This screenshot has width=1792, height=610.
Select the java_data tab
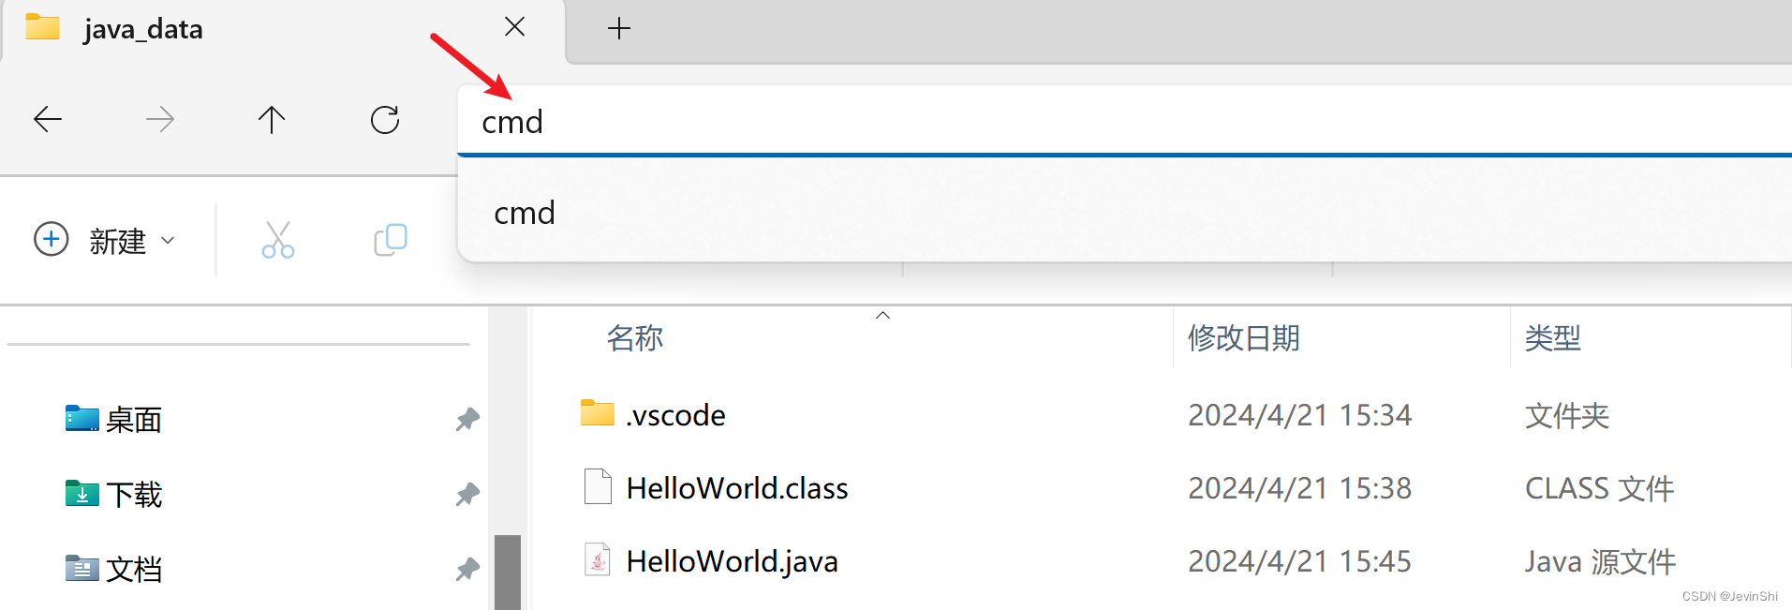[283, 30]
